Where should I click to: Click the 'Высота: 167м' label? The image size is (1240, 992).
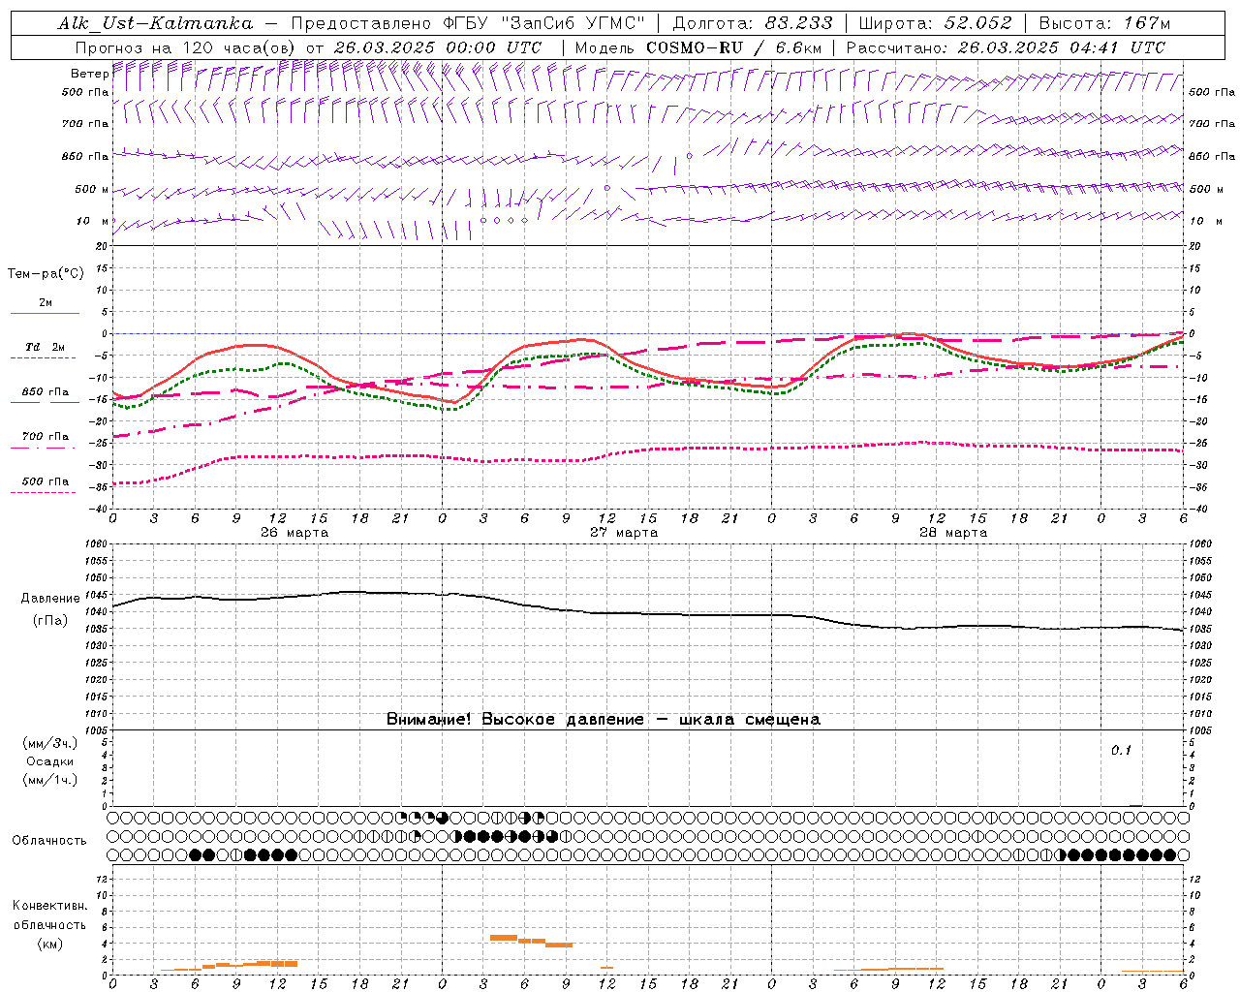pyautogui.click(x=1104, y=23)
